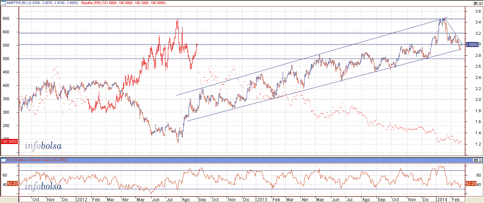This screenshot has width=484, height=203.
Task: Click the blue 2.9950 price tag
Action: tap(472, 45)
